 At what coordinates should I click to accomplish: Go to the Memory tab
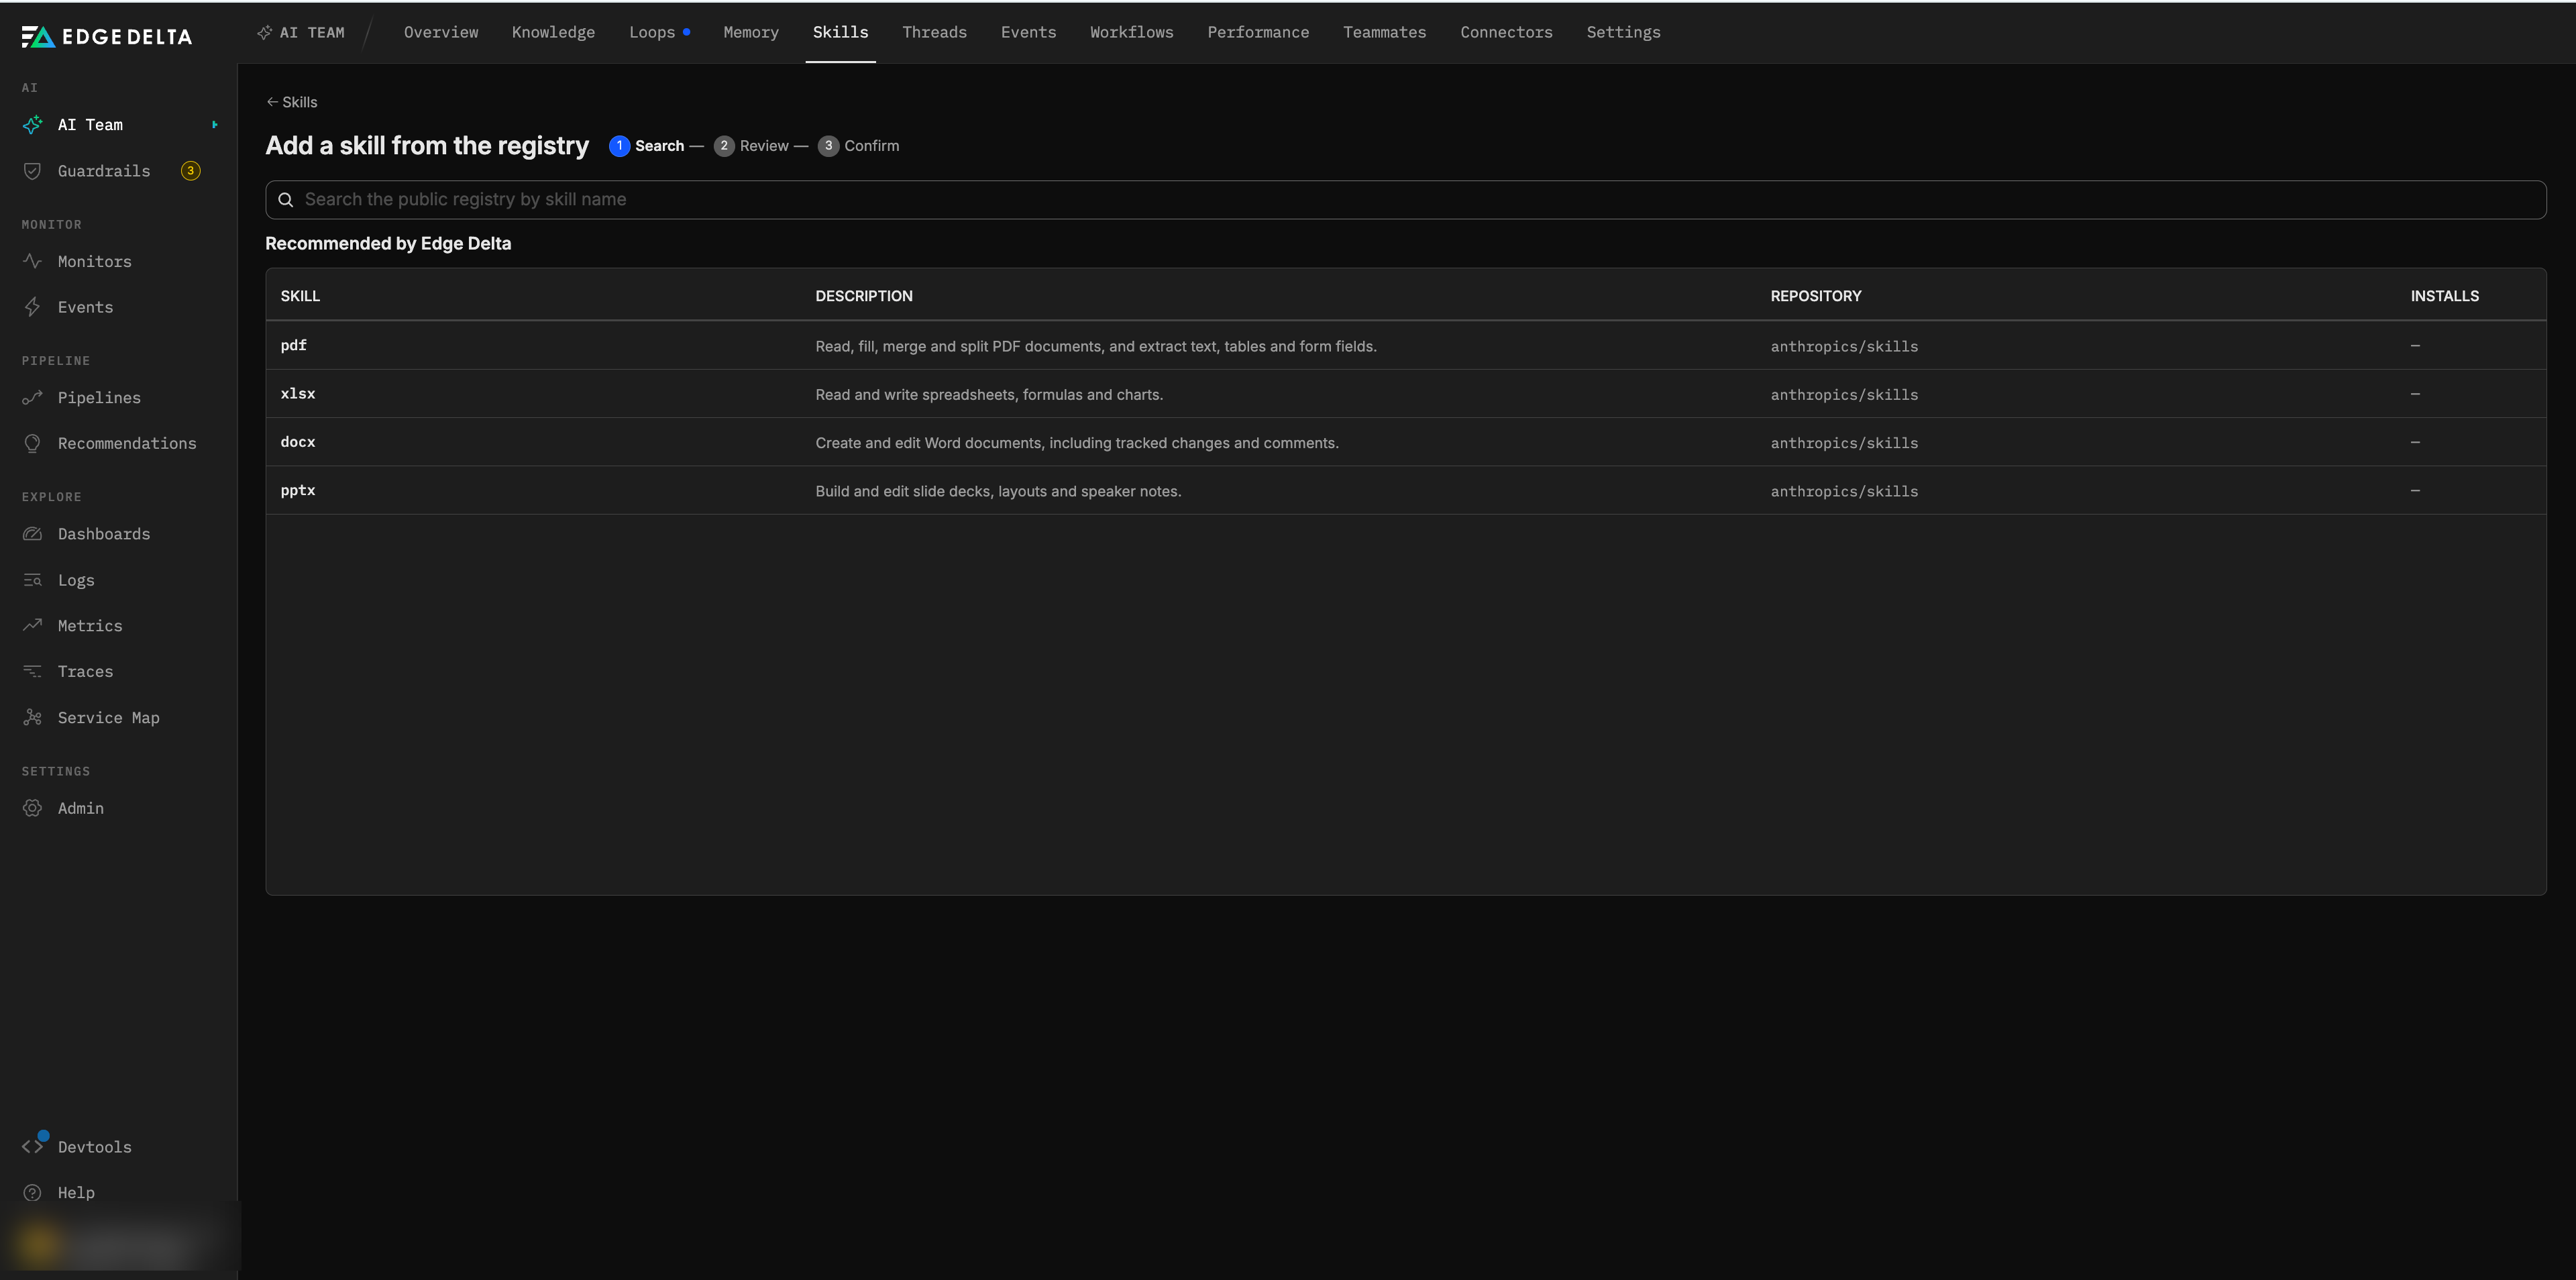click(x=751, y=32)
